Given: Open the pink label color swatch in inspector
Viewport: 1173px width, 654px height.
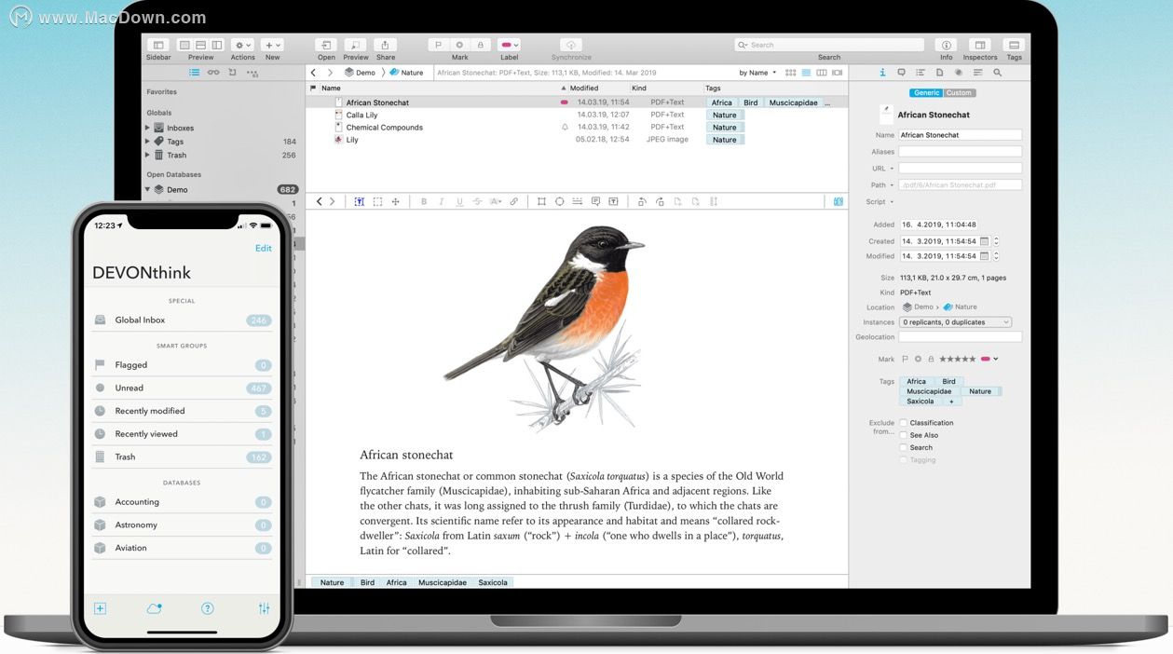Looking at the screenshot, I should coord(988,359).
